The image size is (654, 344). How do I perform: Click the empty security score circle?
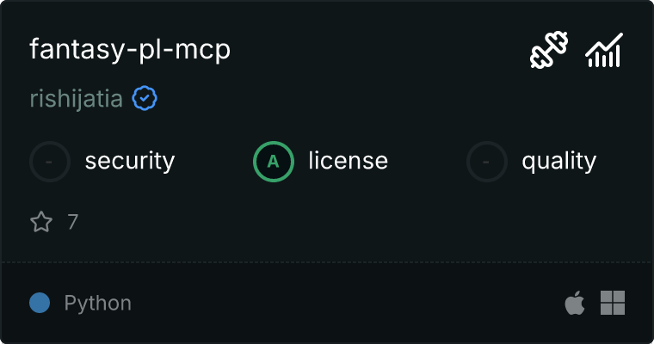coord(50,162)
